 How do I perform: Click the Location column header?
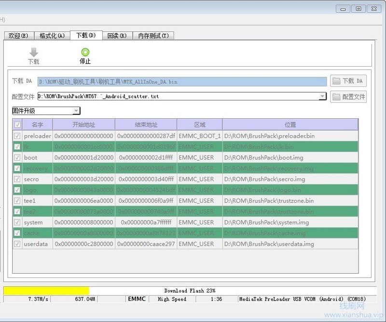coord(290,125)
